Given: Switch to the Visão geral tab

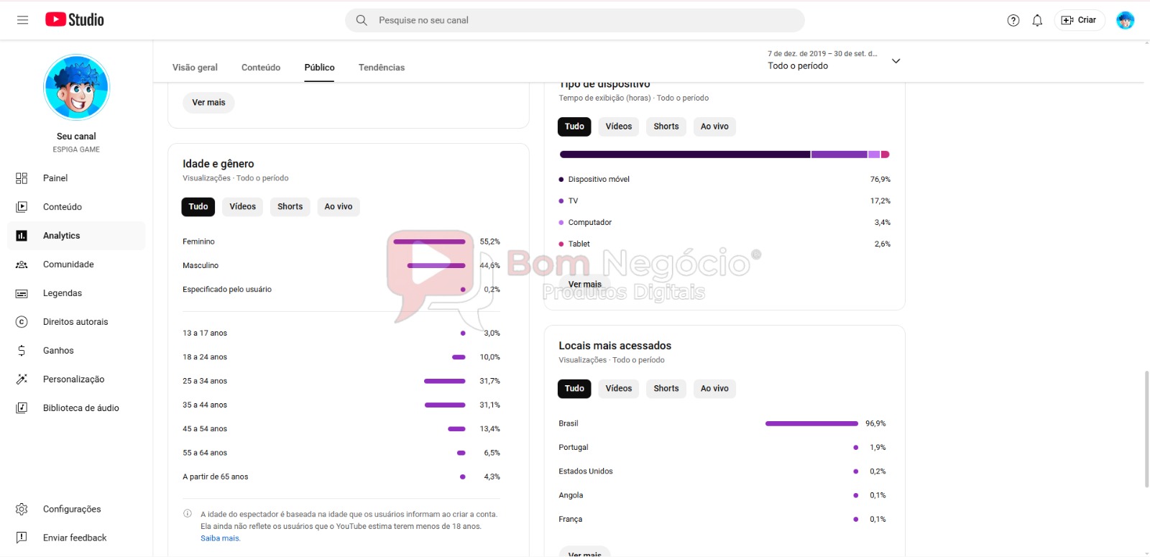Looking at the screenshot, I should pyautogui.click(x=195, y=68).
